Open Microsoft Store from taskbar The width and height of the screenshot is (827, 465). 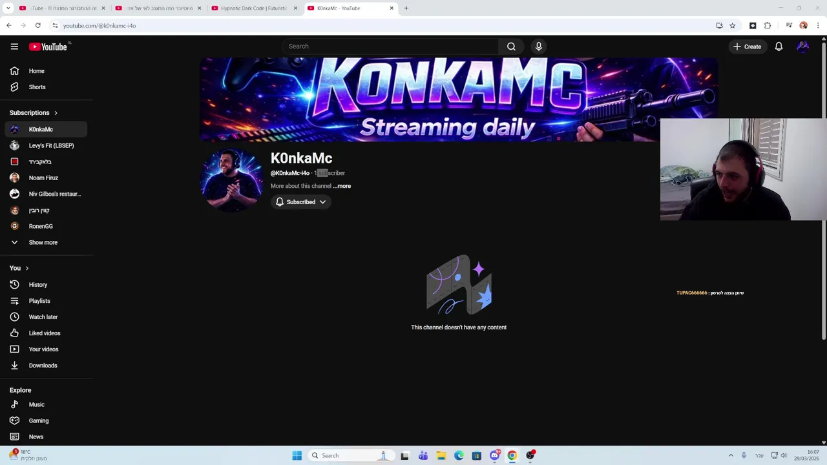(x=477, y=455)
